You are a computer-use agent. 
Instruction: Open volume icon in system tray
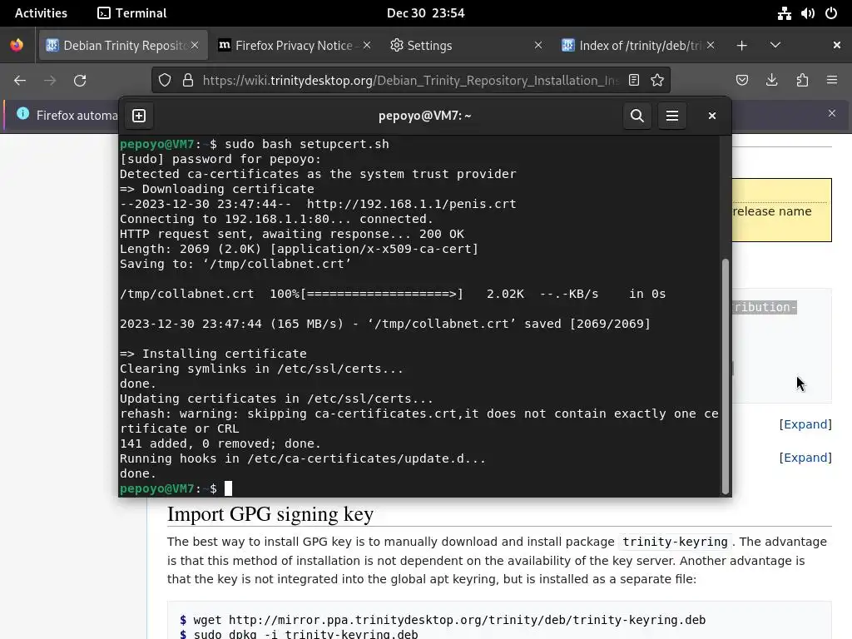807,13
